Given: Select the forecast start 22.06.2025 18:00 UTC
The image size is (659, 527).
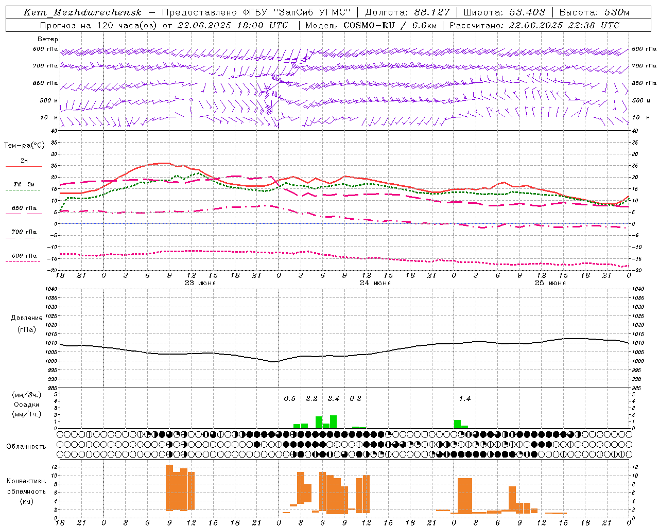Looking at the screenshot, I should coord(233,25).
